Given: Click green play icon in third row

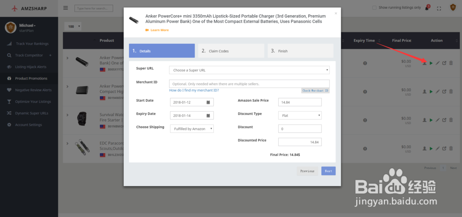Looking at the screenshot, I should coord(431,120).
